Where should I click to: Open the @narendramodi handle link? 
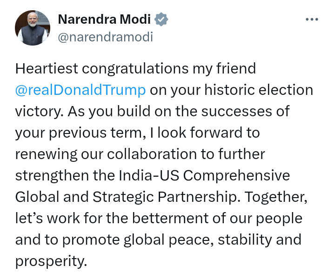[x=106, y=37]
